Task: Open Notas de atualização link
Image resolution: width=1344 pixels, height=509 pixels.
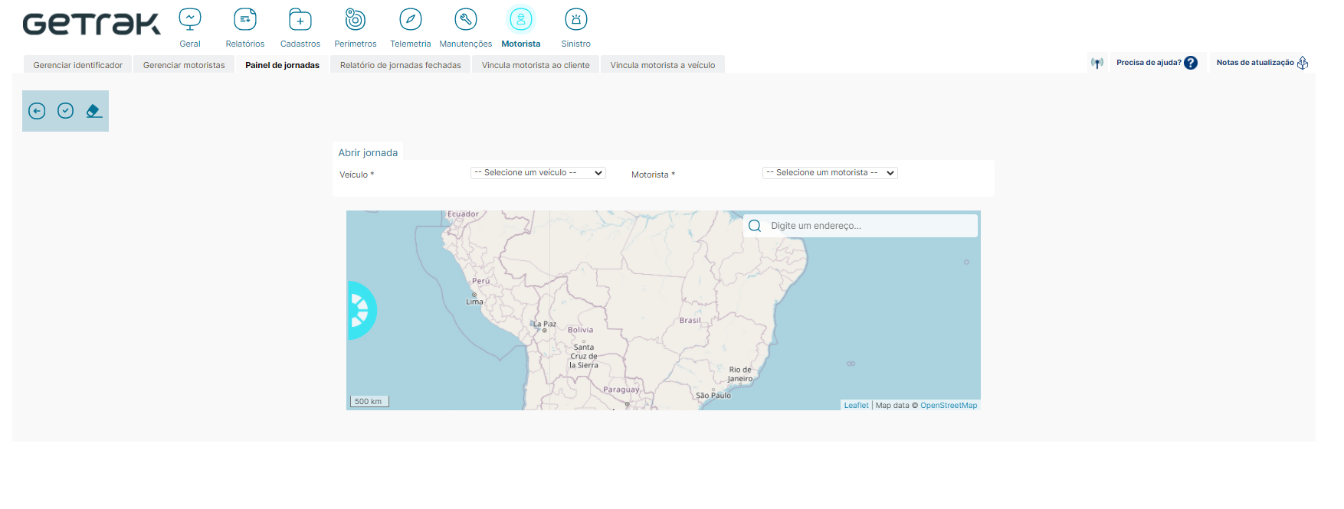Action: [1255, 63]
